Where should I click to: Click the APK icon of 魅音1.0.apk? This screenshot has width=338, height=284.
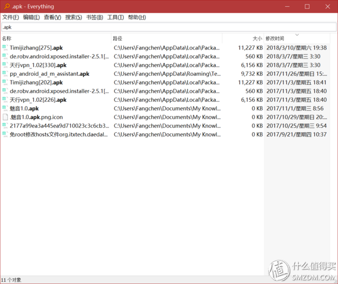[x=5, y=109]
